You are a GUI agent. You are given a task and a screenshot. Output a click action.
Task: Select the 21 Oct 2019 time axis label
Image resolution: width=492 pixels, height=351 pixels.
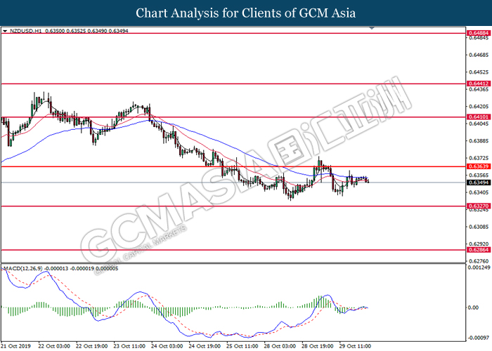(x=15, y=346)
